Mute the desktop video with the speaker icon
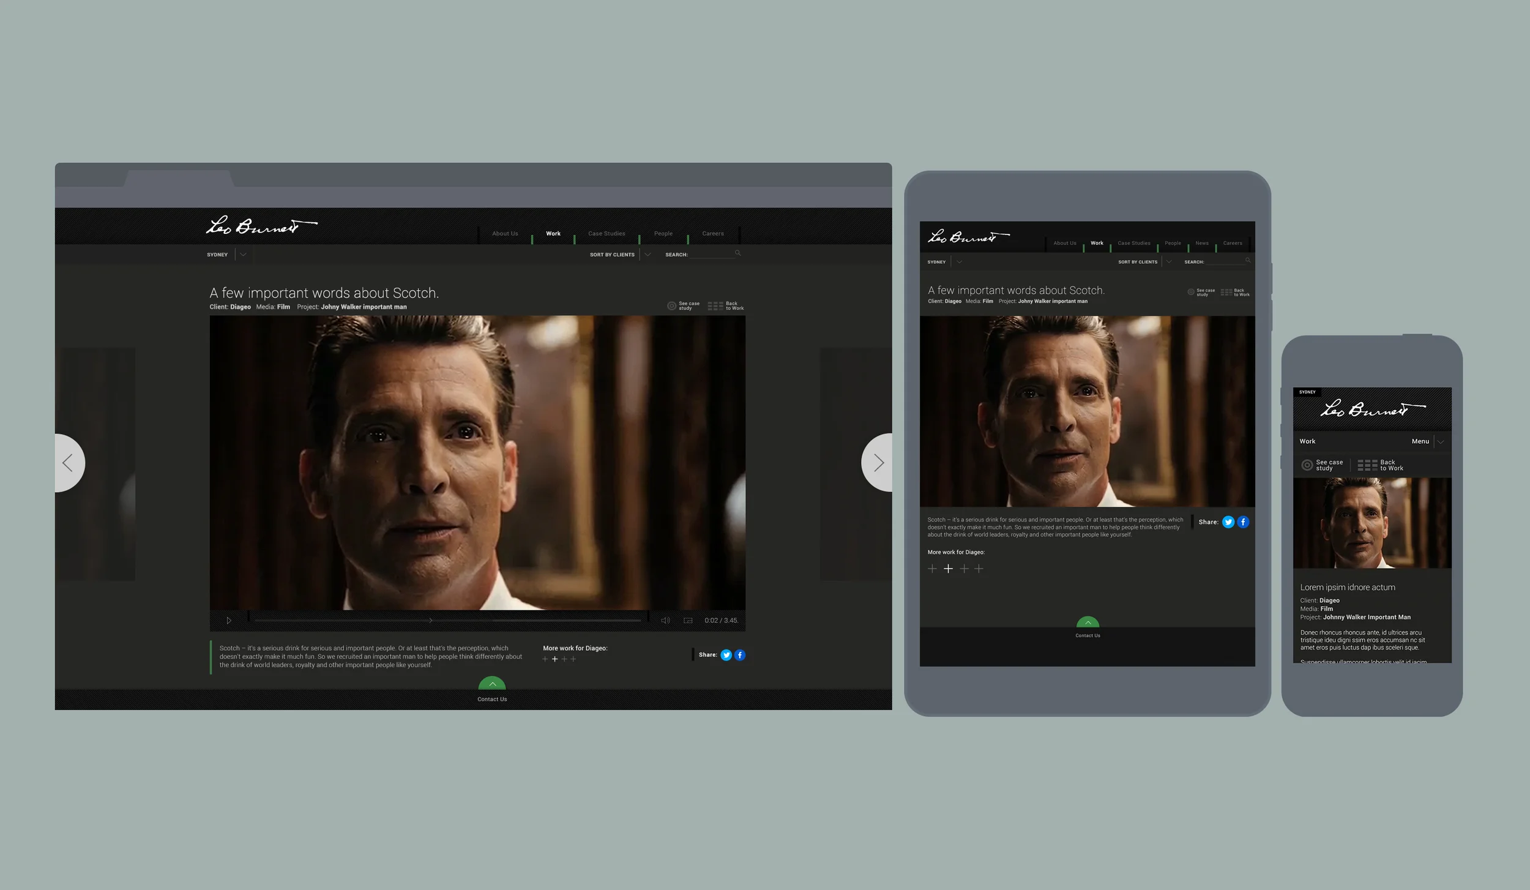1530x890 pixels. point(665,621)
